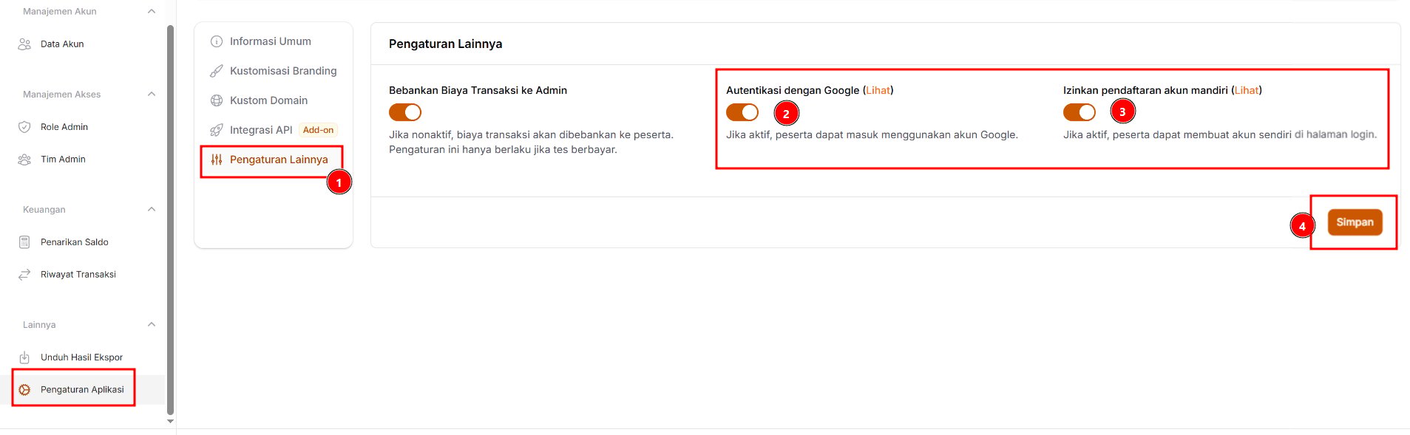Toggle Bebankan Biaya Transaksi ke Admin switch
The image size is (1410, 435).
point(405,112)
